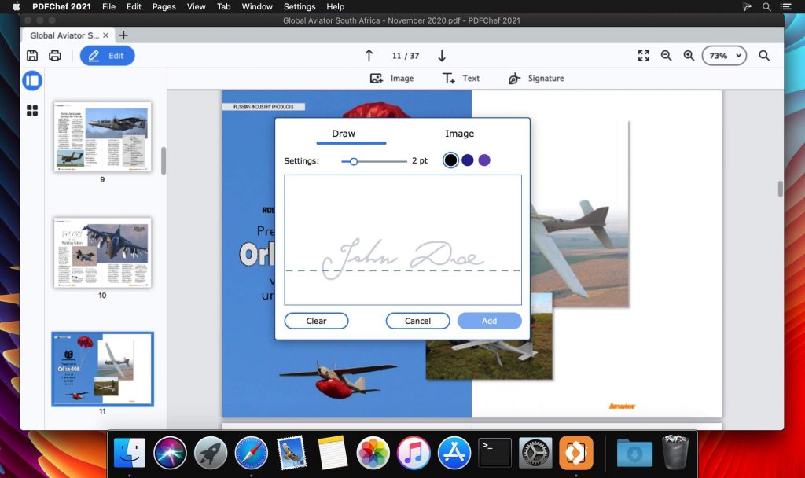
Task: Select the page 9 thumbnail
Action: [101, 138]
